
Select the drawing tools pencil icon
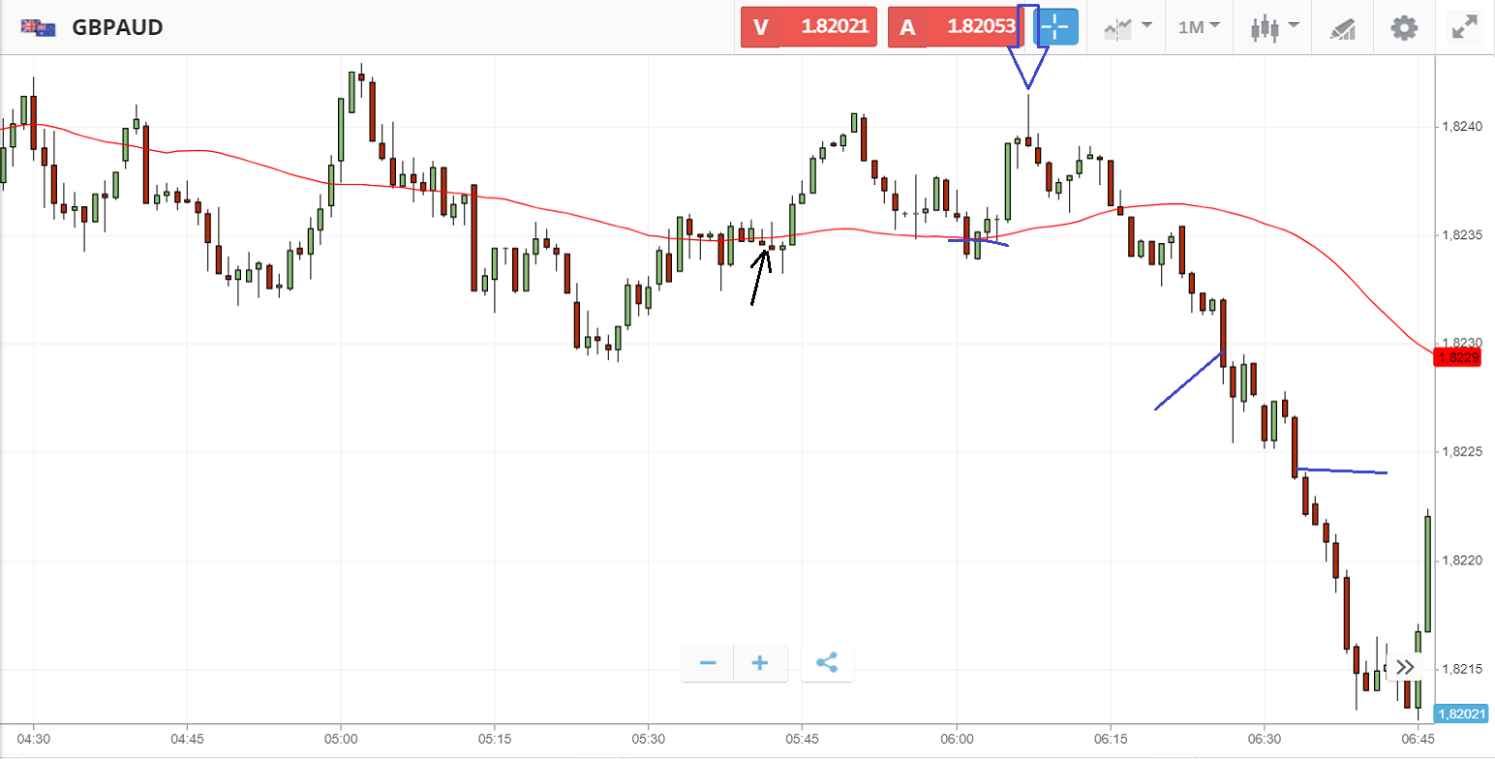tap(1342, 28)
